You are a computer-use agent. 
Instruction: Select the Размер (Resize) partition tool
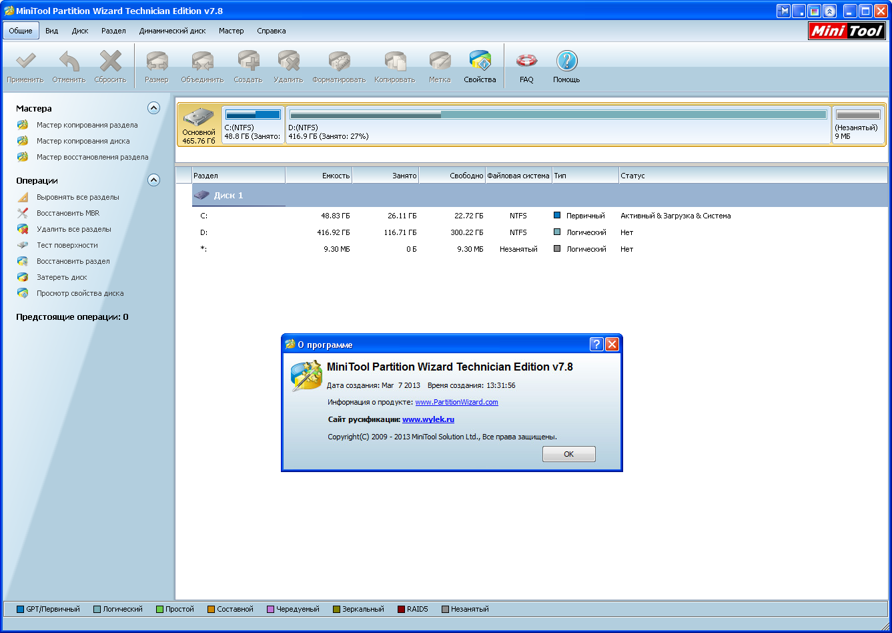pos(157,67)
